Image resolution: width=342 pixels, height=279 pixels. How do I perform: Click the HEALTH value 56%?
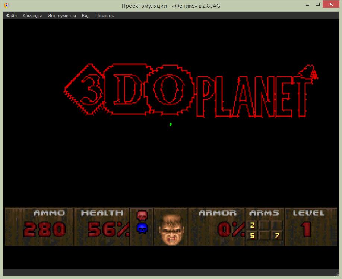click(108, 229)
